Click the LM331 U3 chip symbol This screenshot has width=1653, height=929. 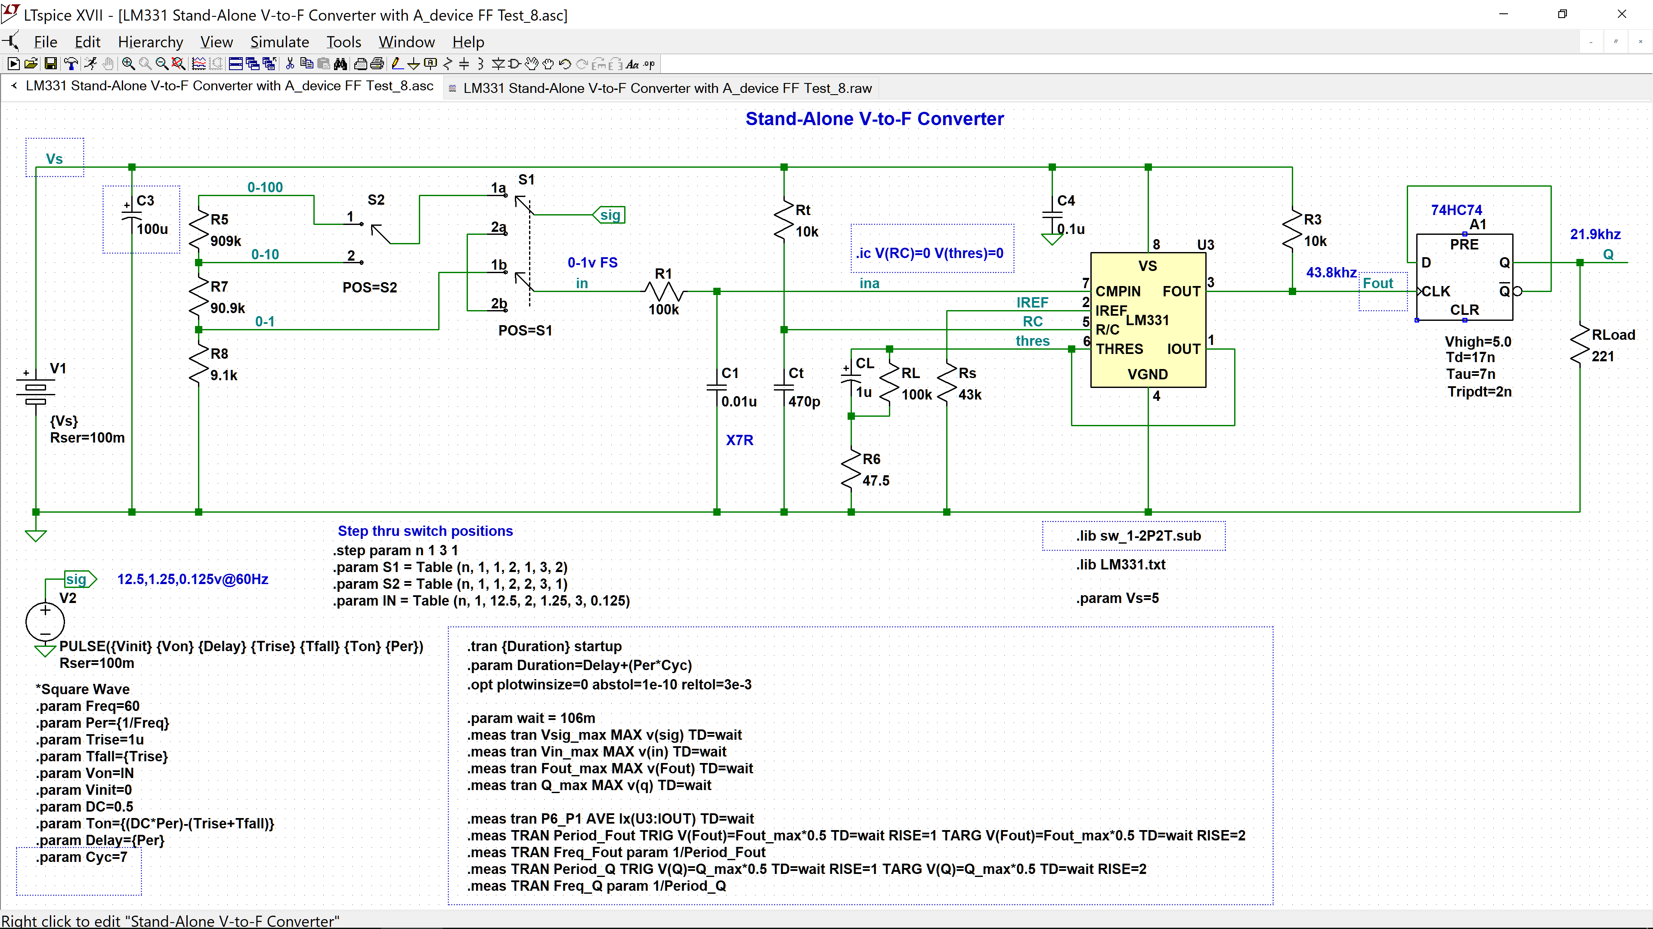(x=1148, y=320)
